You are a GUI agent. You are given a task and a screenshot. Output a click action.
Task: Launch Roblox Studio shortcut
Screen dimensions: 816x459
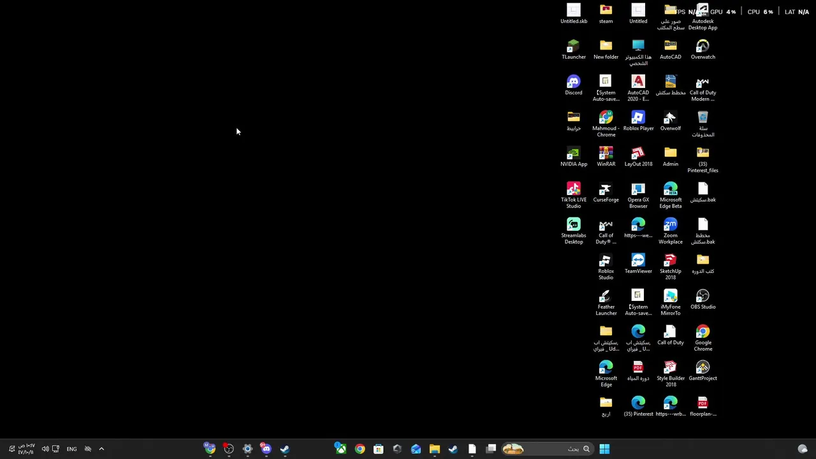606,266
